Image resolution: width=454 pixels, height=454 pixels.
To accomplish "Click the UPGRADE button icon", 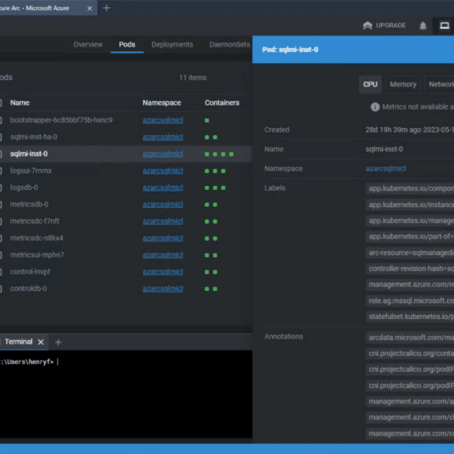I will point(367,26).
